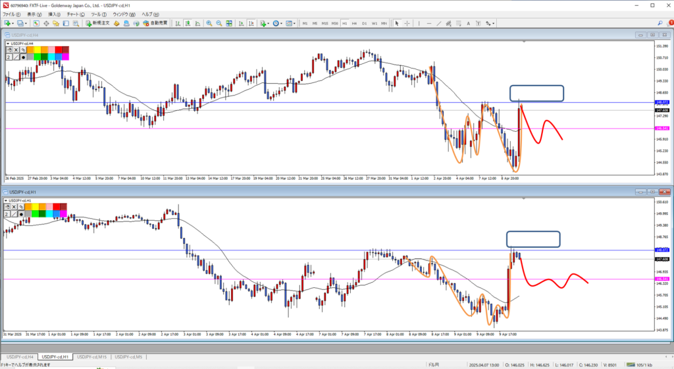This screenshot has height=369, width=674.
Task: Select the H4 timeframe button
Action: [354, 23]
